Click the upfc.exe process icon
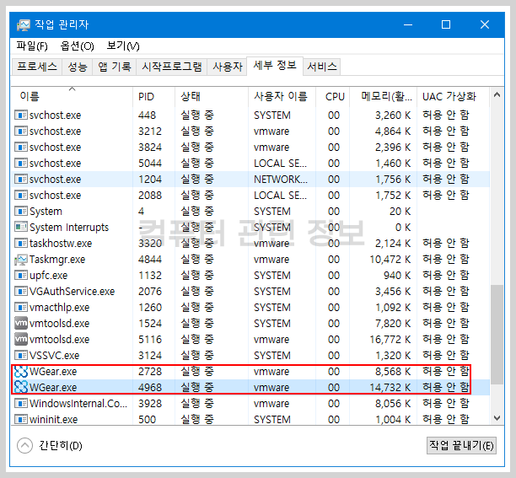 point(21,275)
